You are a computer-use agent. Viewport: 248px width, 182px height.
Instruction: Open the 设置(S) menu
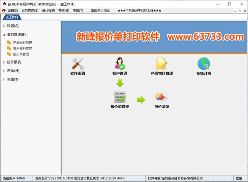coord(13,11)
